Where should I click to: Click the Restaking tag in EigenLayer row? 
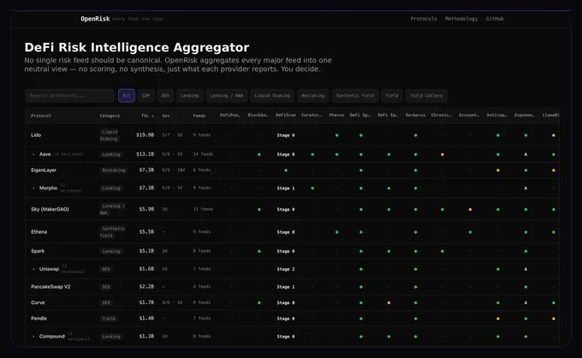pyautogui.click(x=114, y=170)
